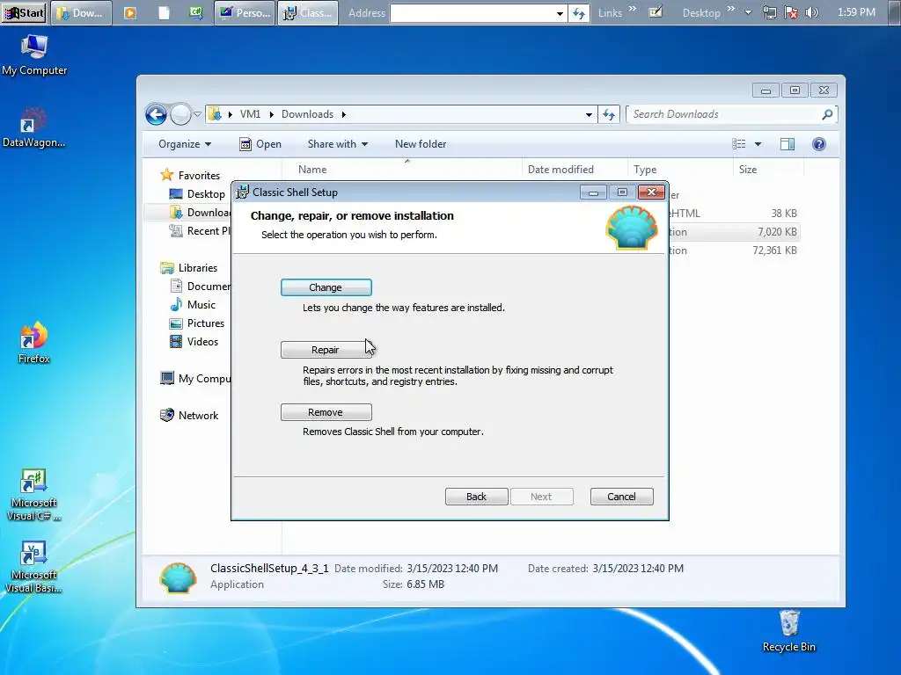This screenshot has width=901, height=675.
Task: Click the Explorer back navigation button
Action: (x=156, y=115)
